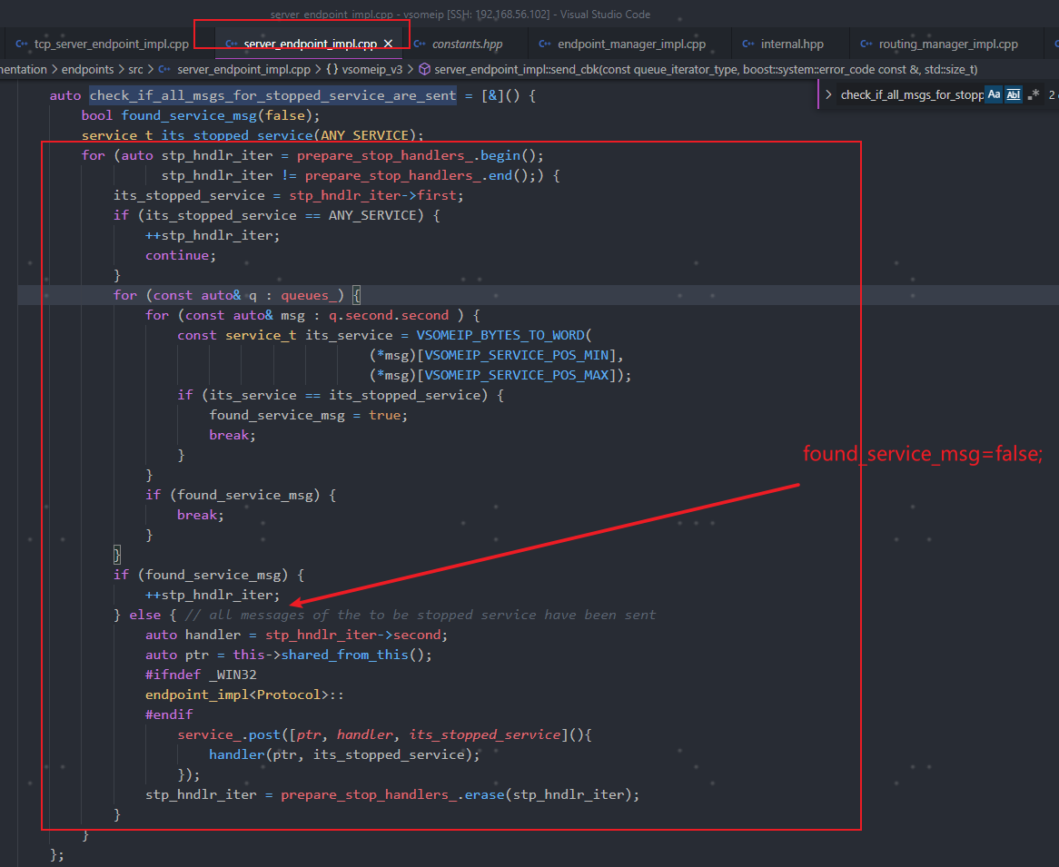Click 'if (its_service == its_stopped_service)' line
This screenshot has width=1059, height=867.
(341, 395)
